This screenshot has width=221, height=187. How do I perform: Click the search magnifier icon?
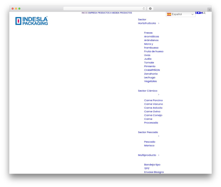point(204,13)
